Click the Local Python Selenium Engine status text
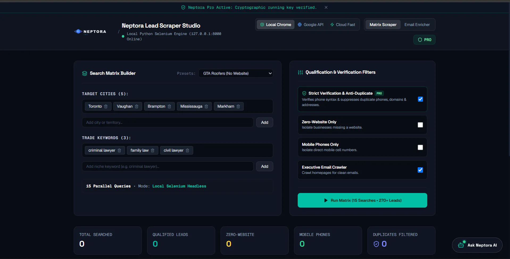Screen dimensions: 510x259 [174, 36]
